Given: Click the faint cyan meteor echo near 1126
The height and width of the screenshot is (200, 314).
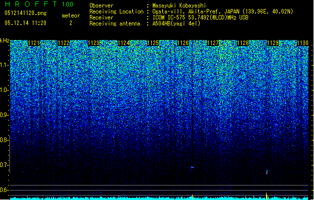Looking at the screenshot, I should 192,167.
